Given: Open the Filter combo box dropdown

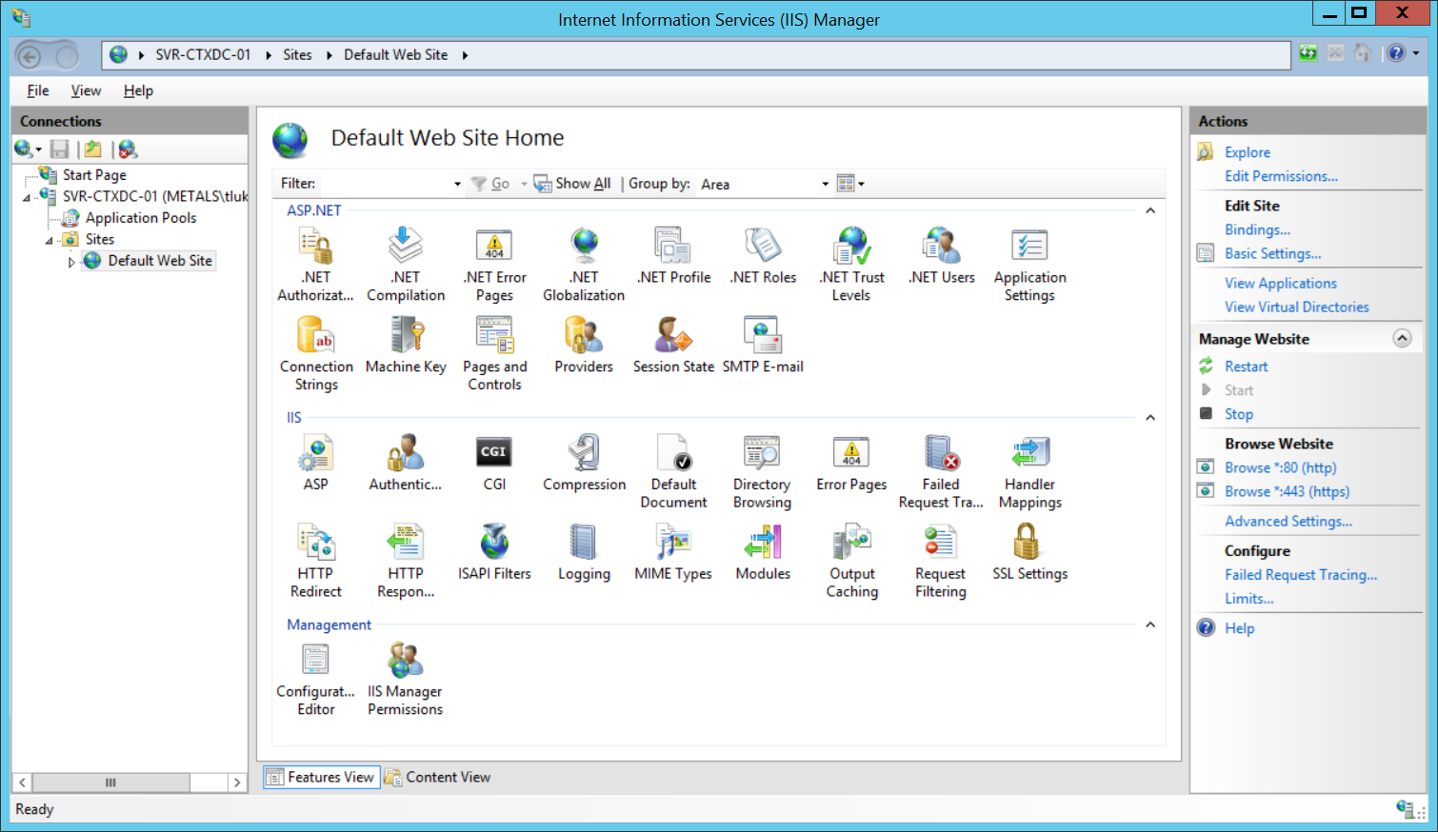Looking at the screenshot, I should tap(457, 184).
